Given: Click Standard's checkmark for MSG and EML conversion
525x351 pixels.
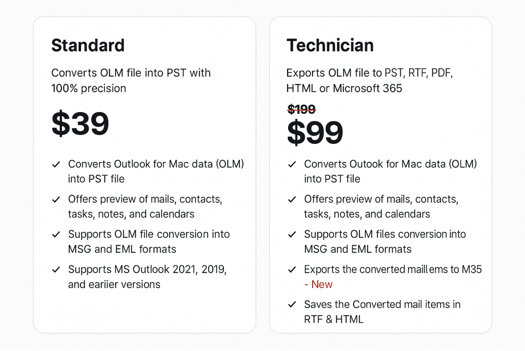Looking at the screenshot, I should point(56,235).
